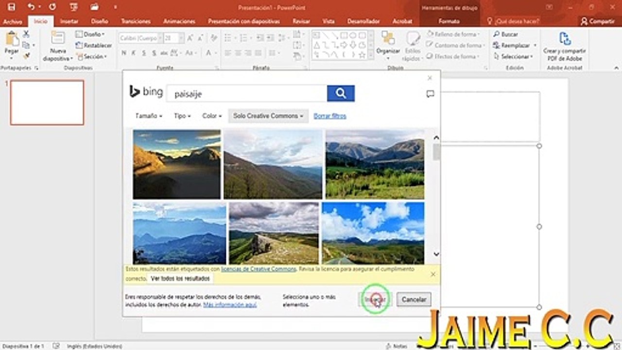Open the Solo Creative Commons dropdown
Screen dimensions: 622x350
268,116
